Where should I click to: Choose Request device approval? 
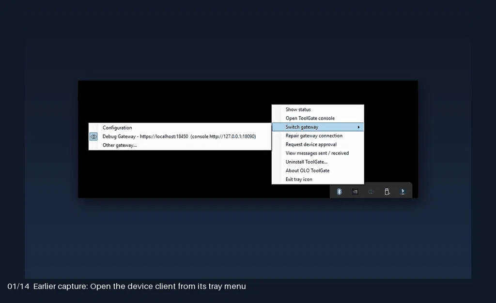pos(318,144)
